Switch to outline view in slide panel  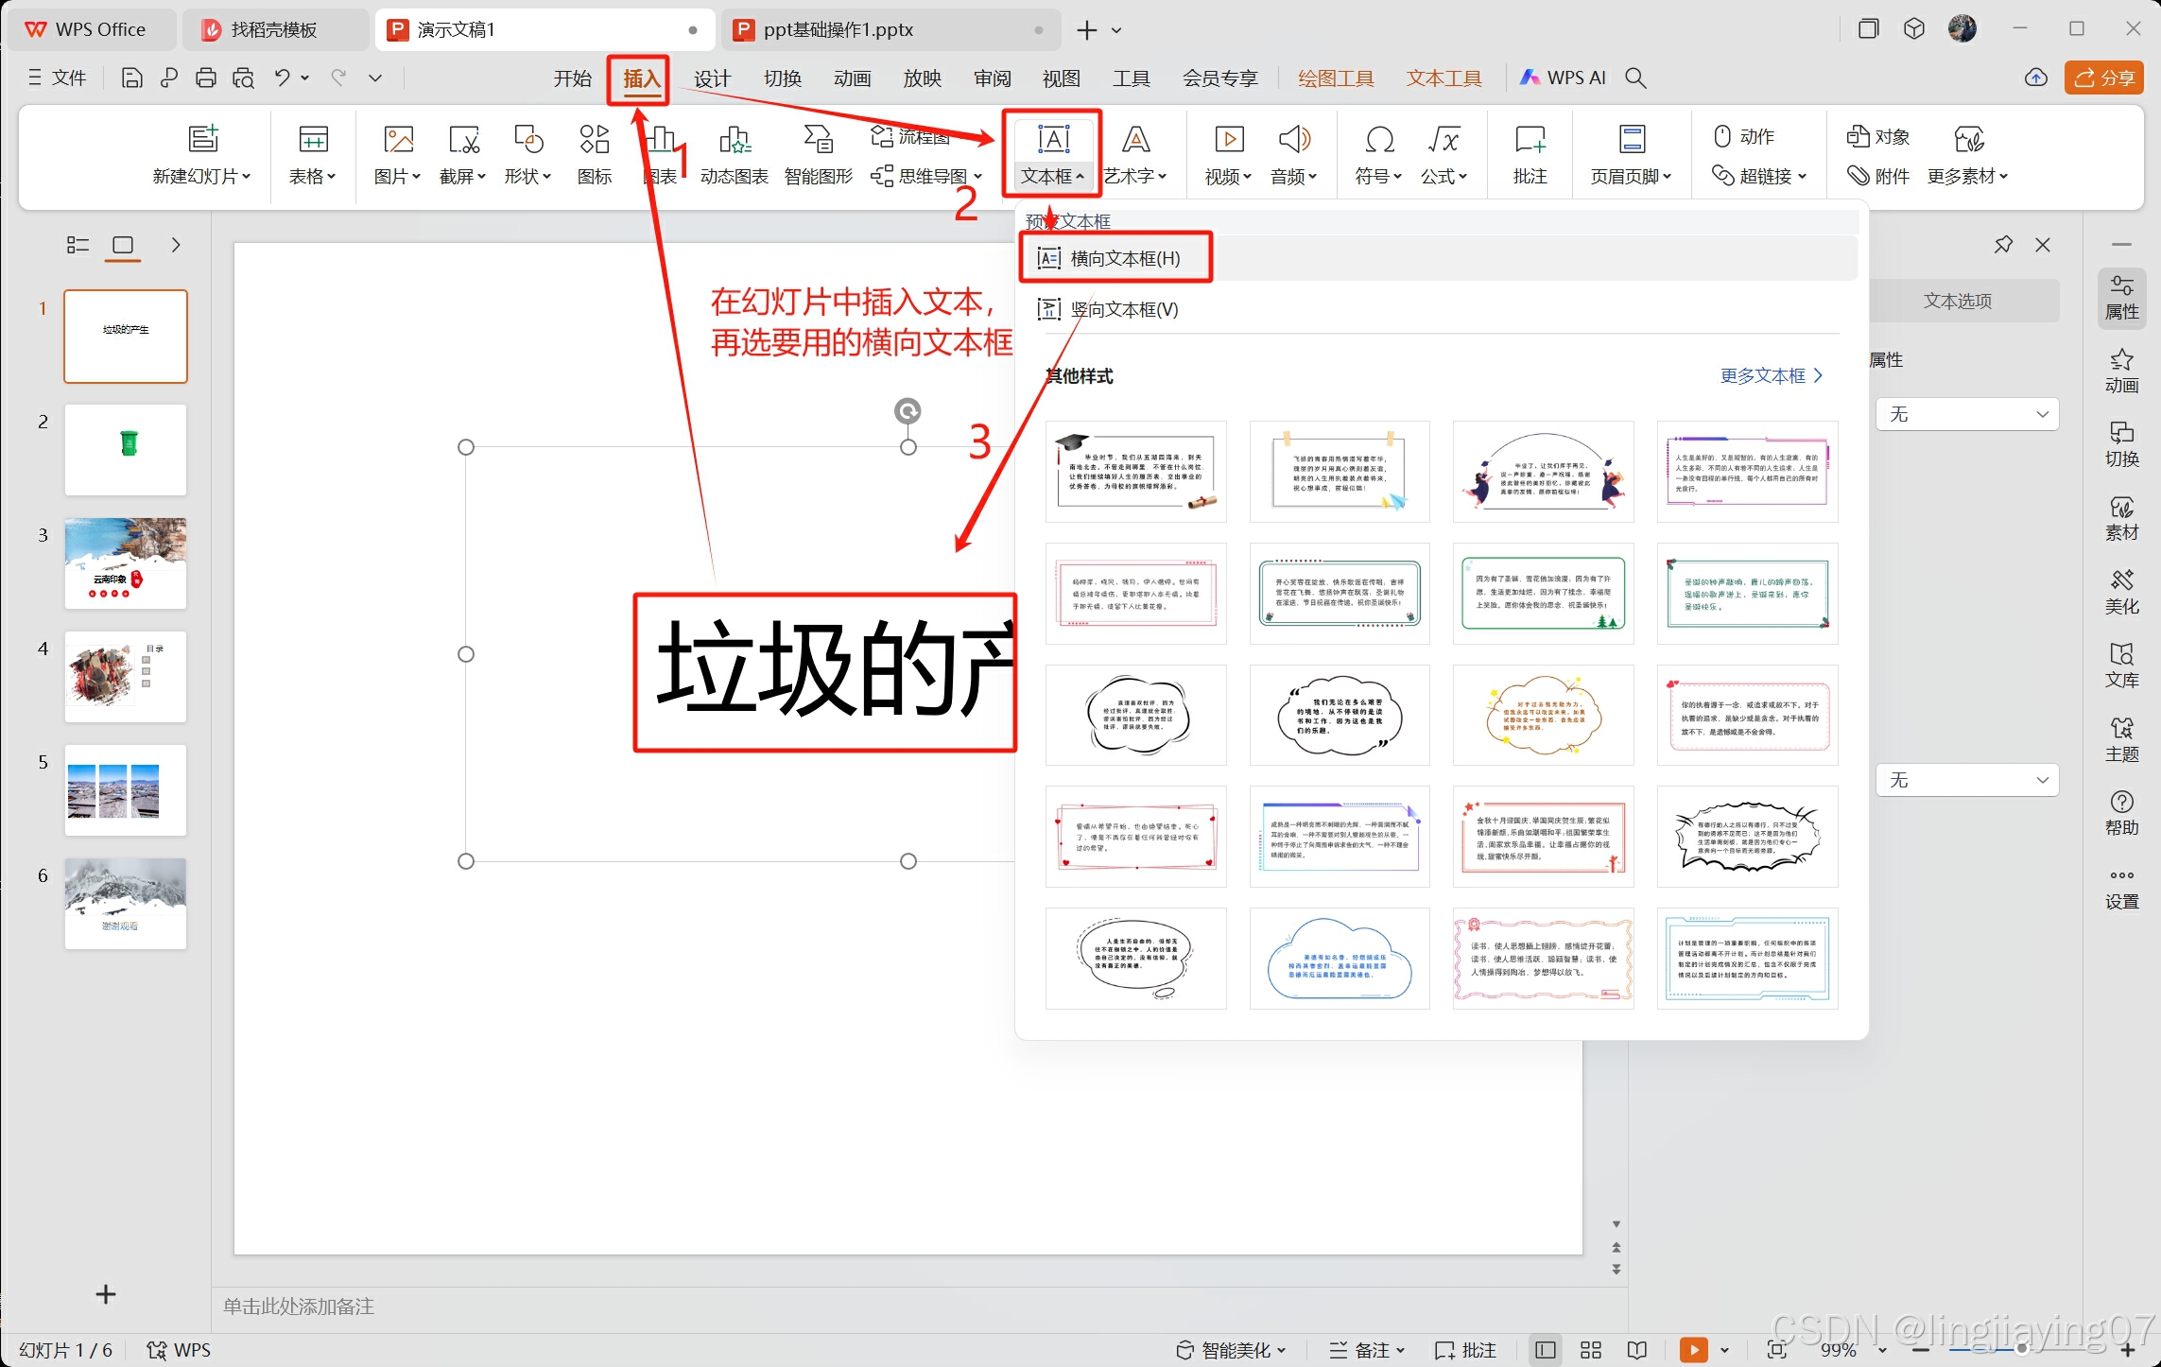(78, 246)
